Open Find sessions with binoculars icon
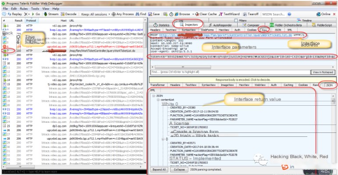 point(141,14)
